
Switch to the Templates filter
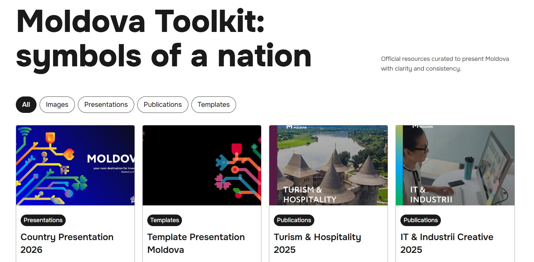point(214,105)
